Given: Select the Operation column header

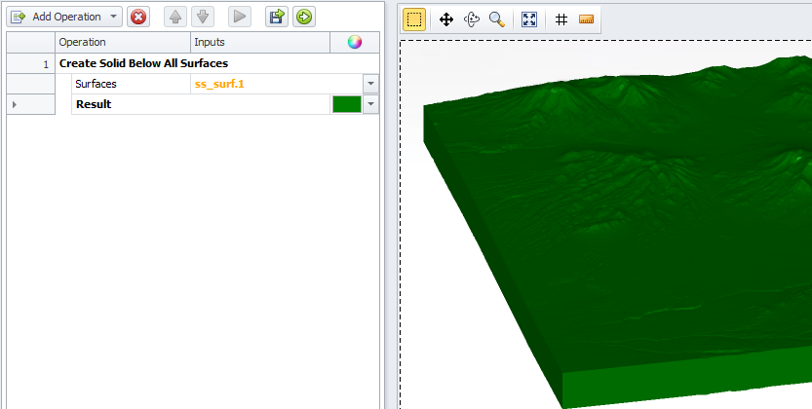Looking at the screenshot, I should pyautogui.click(x=123, y=43).
